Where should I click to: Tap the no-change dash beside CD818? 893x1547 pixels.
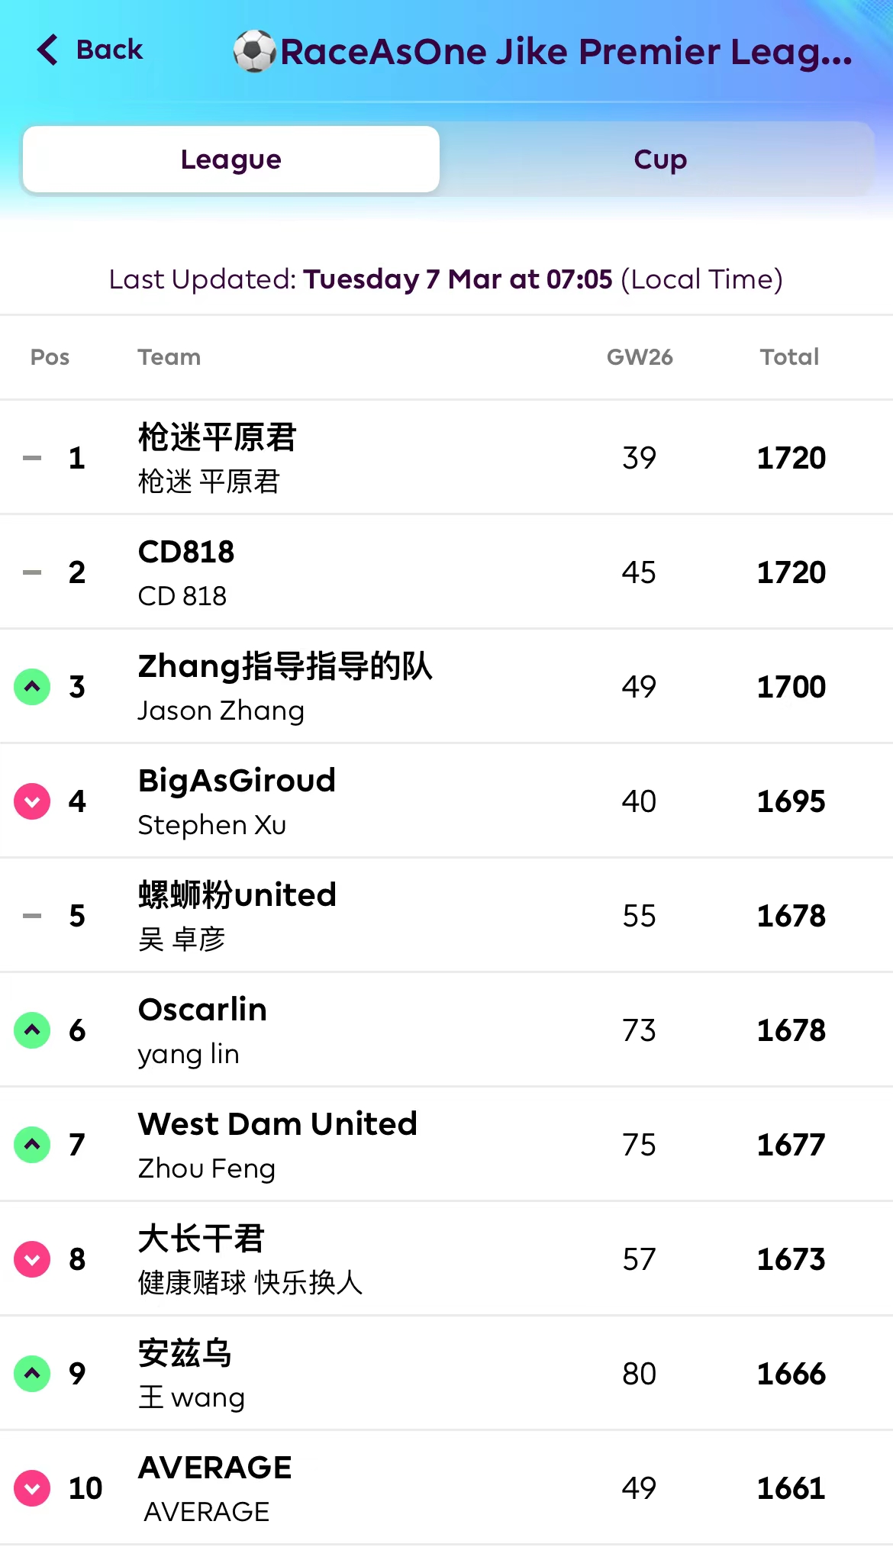pyautogui.click(x=32, y=572)
